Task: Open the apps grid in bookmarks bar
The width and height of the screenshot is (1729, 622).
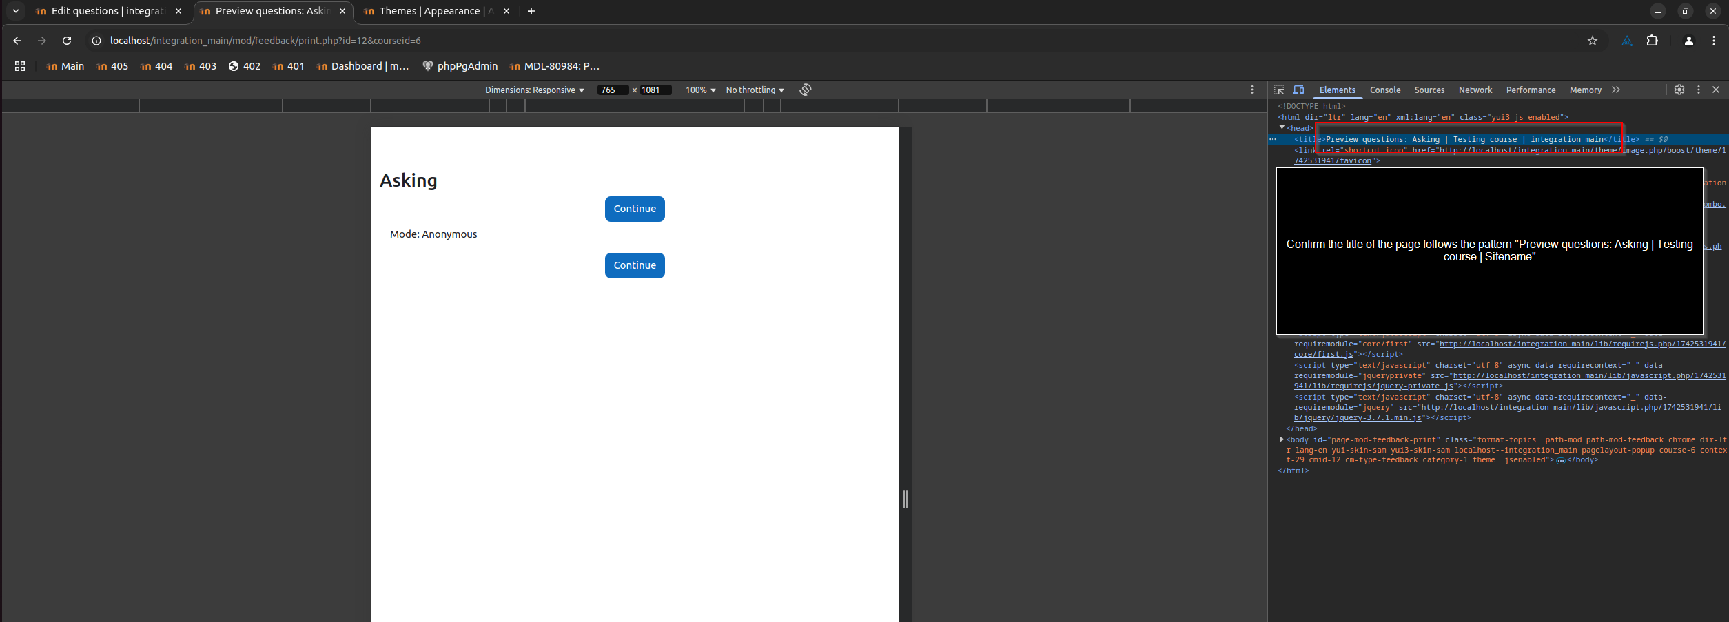Action: (x=20, y=66)
